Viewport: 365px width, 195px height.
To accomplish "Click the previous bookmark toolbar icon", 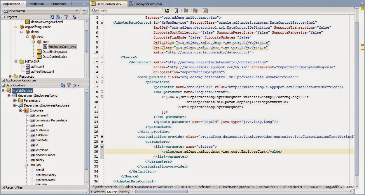I will [x=195, y=11].
